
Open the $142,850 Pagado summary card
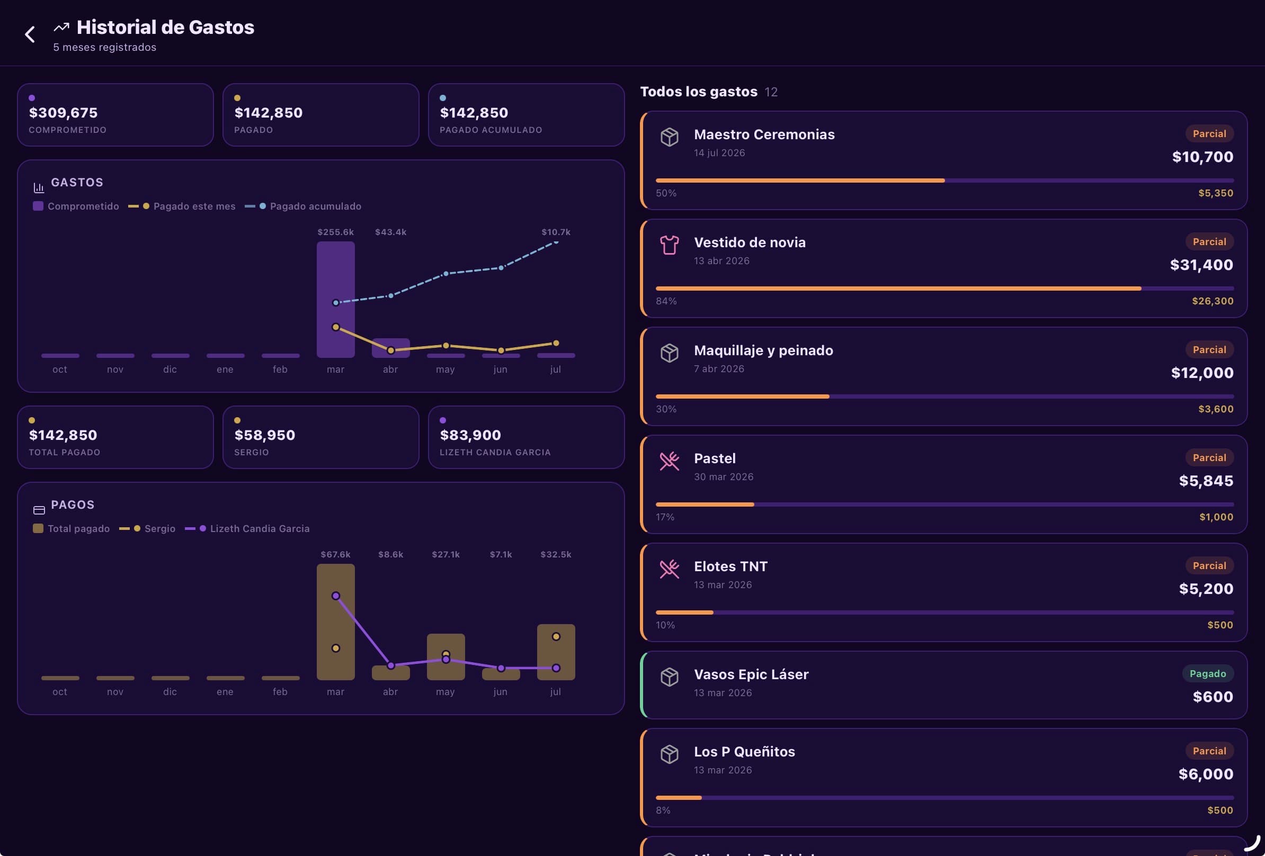coord(320,115)
